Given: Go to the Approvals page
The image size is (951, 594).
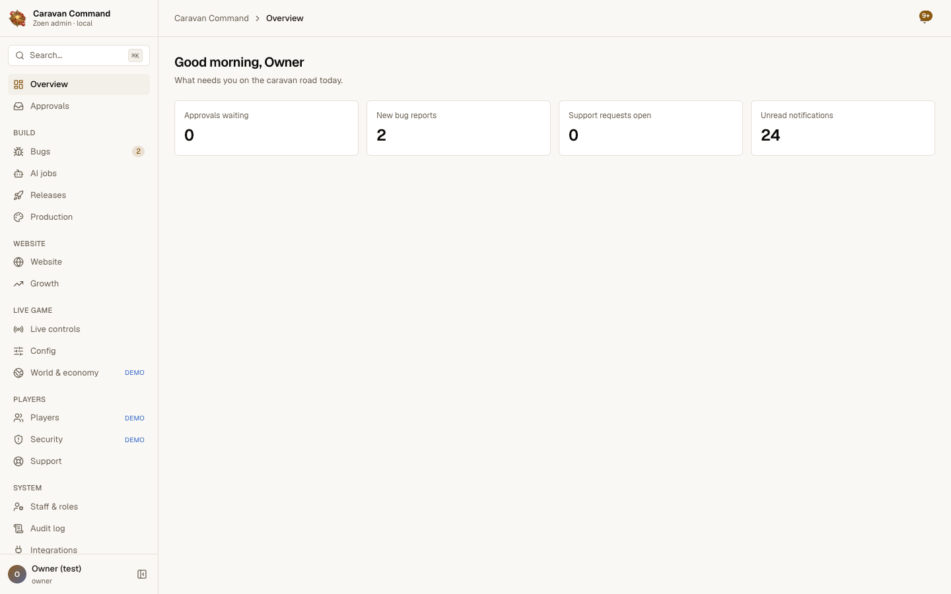Looking at the screenshot, I should 79,106.
